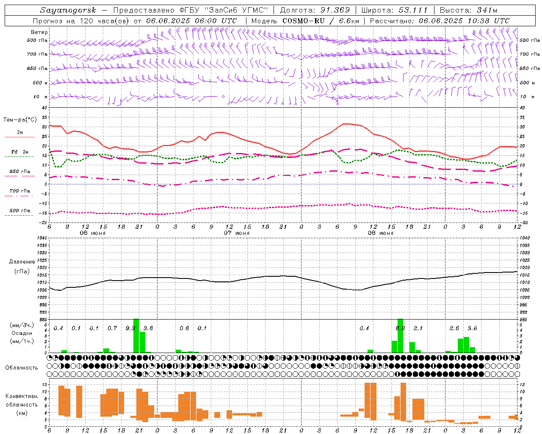Click 'Прогноз на 120 часа(ов)' forecast text

pyautogui.click(x=82, y=21)
